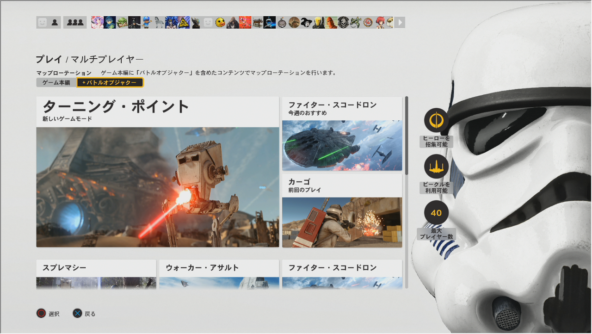Select the ウォーカー・アサルト mode tile
This screenshot has width=592, height=334.
219,274
